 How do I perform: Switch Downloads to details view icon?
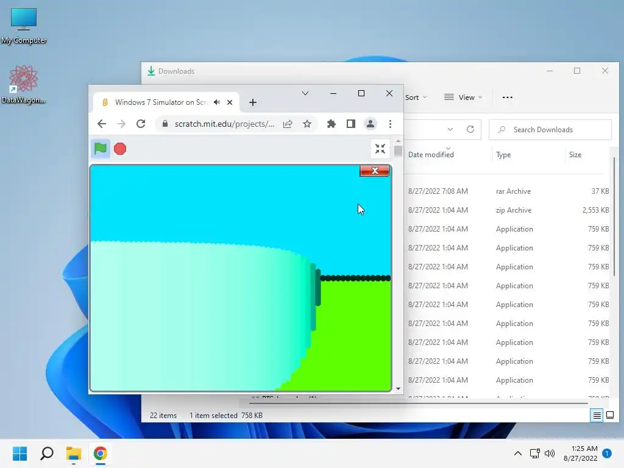point(597,416)
